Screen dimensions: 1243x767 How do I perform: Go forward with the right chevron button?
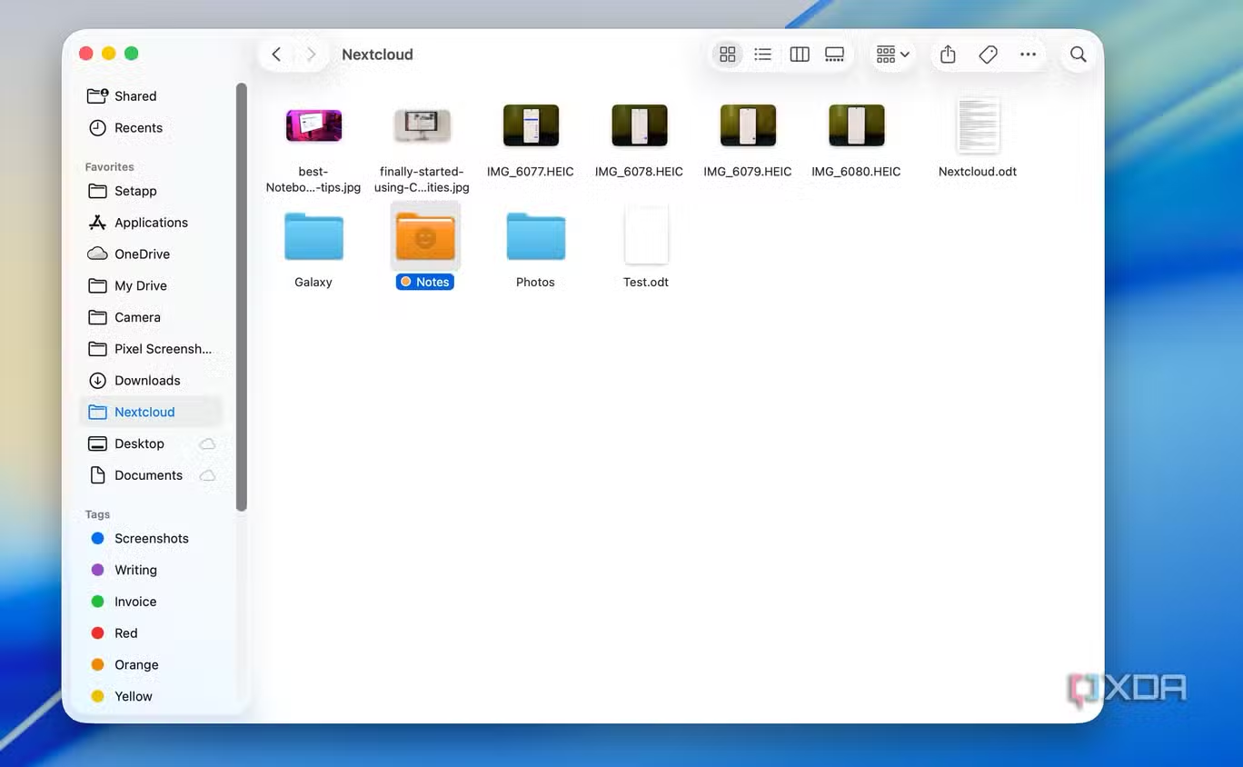coord(311,55)
